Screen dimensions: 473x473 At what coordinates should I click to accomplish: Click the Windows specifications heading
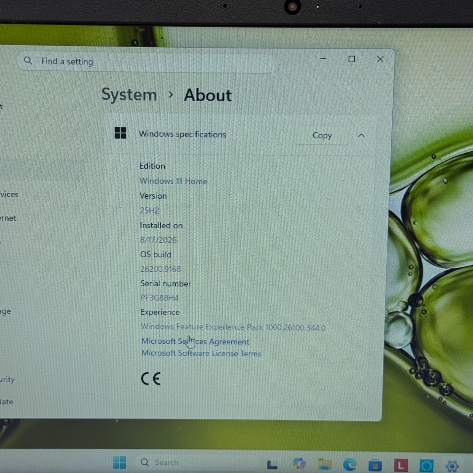coord(182,134)
